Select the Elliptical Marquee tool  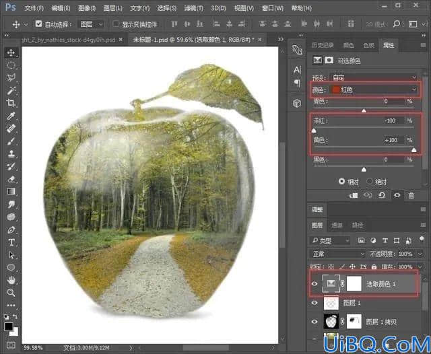click(x=11, y=65)
